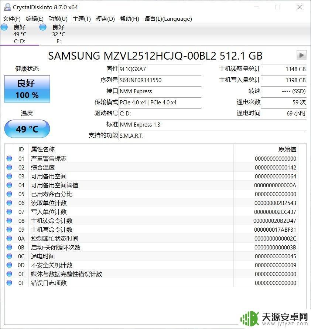Click the 温度 label above temperature
The height and width of the screenshot is (329, 311).
[x=27, y=113]
